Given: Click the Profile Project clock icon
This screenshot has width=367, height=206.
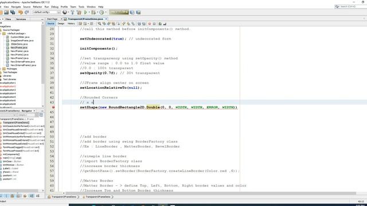Looking at the screenshot, I should [x=102, y=12].
